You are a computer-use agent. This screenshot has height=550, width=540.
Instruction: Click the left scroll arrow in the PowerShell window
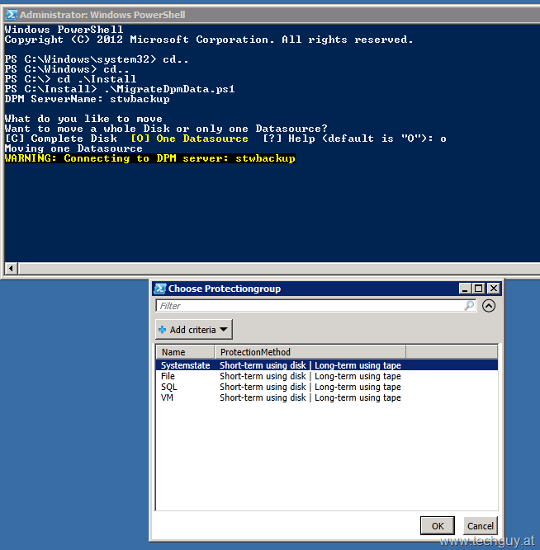pyautogui.click(x=11, y=269)
